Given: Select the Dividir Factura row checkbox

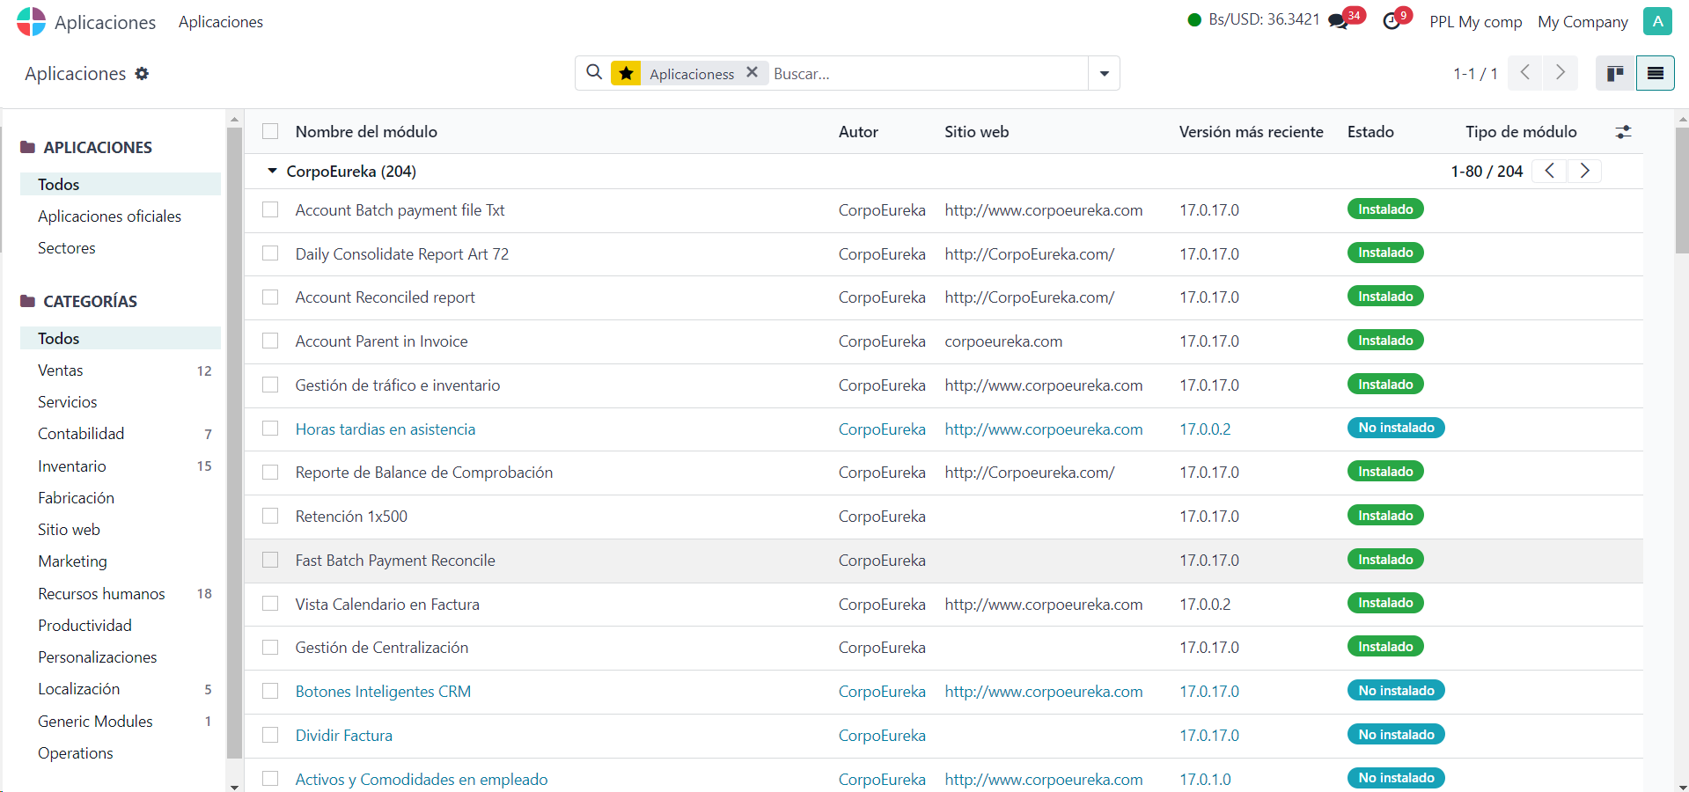Looking at the screenshot, I should coord(270,736).
